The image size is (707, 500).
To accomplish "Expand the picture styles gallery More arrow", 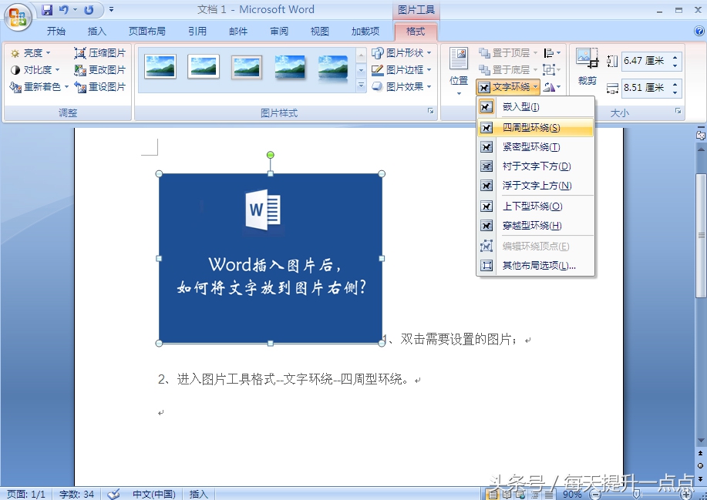I will [x=361, y=86].
